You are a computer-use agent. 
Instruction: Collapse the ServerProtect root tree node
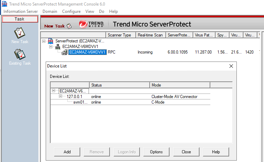pos(44,41)
